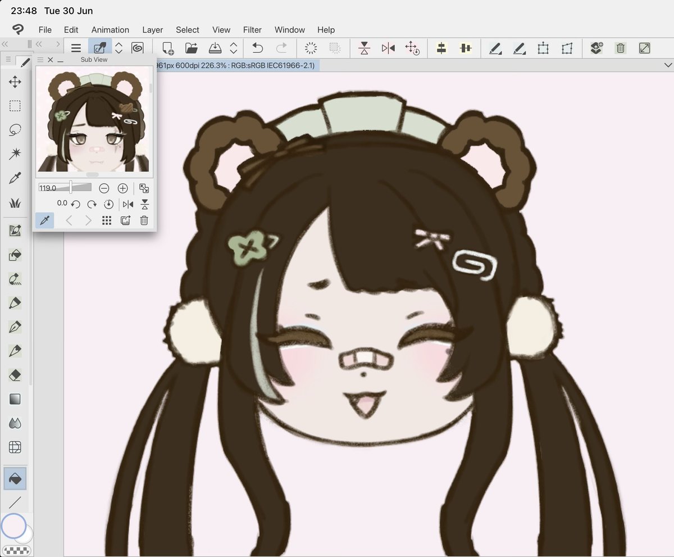This screenshot has height=557, width=674.
Task: Open the Edit menu
Action: (x=71, y=30)
